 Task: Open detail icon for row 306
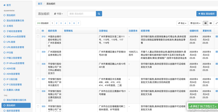tap(216, 91)
